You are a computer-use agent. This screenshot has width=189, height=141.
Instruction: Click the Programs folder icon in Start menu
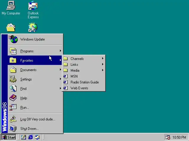click(x=13, y=51)
